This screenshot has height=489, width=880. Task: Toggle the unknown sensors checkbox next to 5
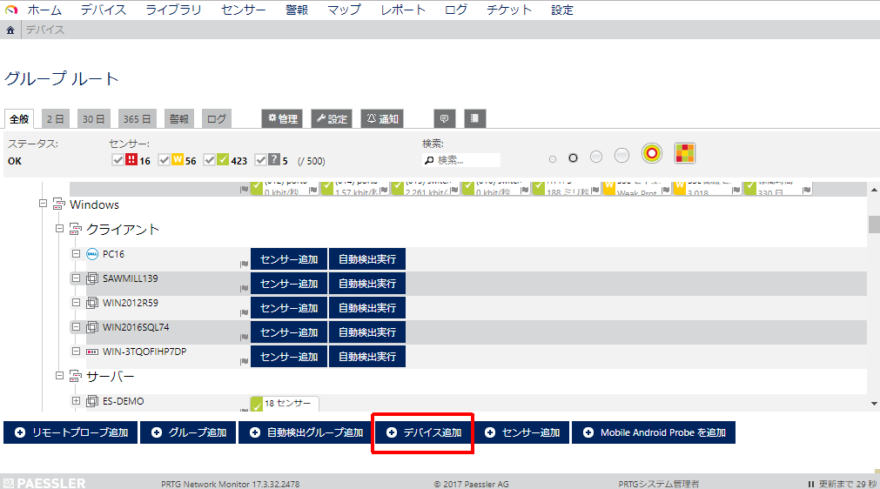click(x=260, y=160)
